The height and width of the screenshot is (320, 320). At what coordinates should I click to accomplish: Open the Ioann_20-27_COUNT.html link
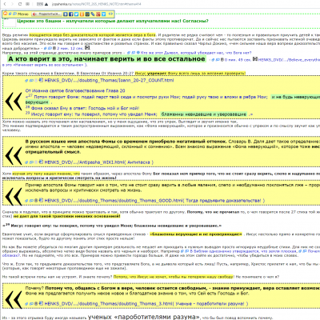(109, 80)
